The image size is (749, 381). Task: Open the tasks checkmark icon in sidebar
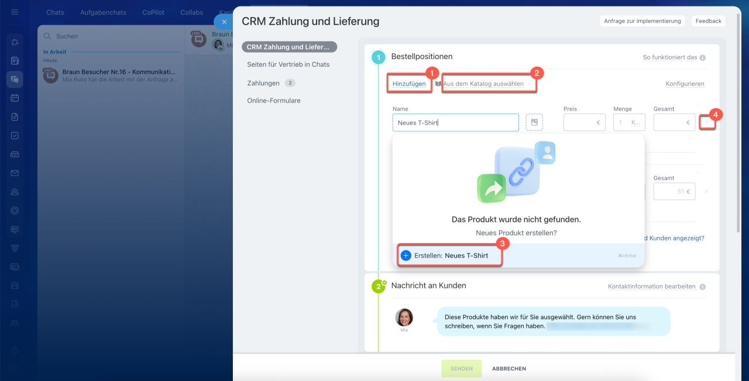[x=15, y=135]
